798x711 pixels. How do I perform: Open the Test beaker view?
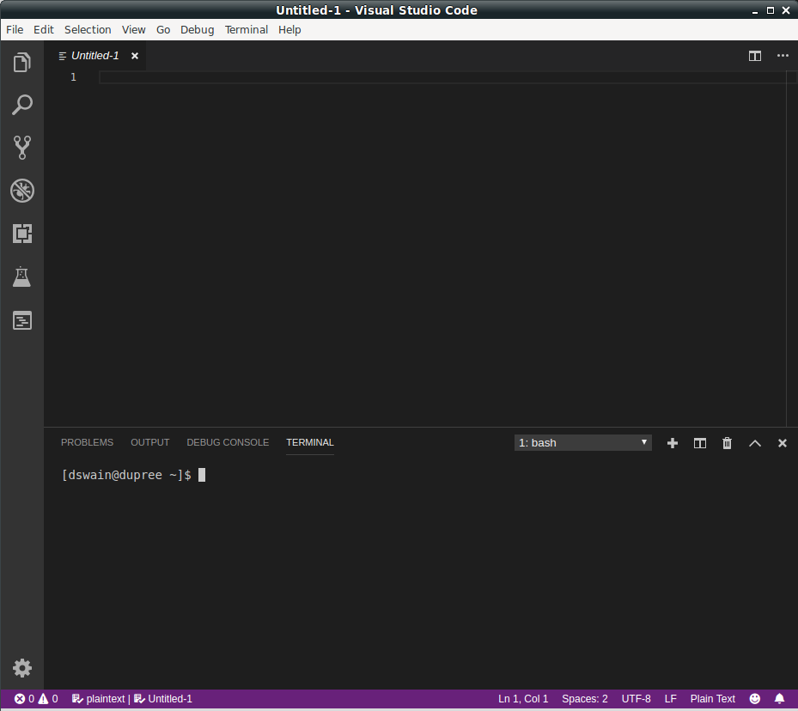click(x=21, y=276)
